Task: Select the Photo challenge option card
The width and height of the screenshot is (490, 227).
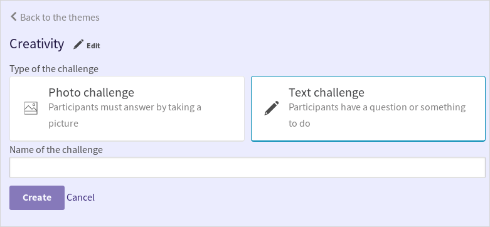Action: pyautogui.click(x=127, y=108)
